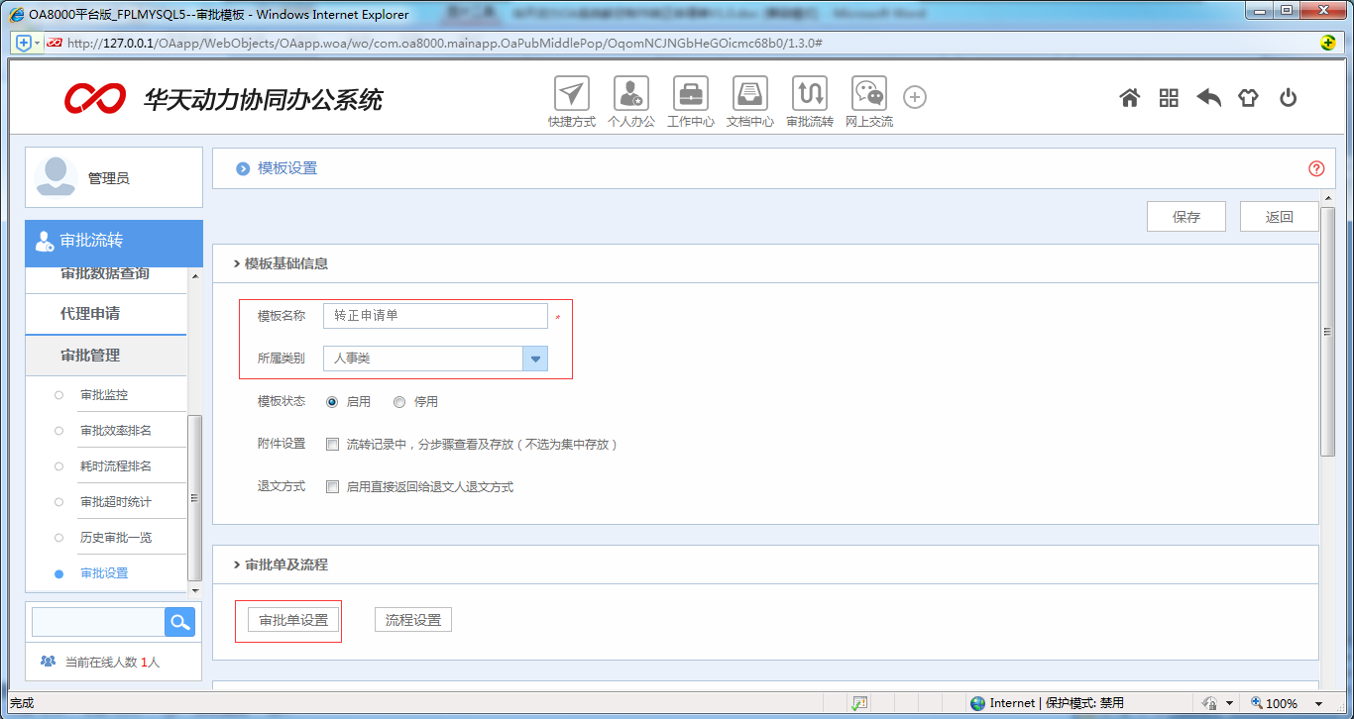This screenshot has width=1354, height=719.
Task: Click the help question mark icon
Action: 1315,168
